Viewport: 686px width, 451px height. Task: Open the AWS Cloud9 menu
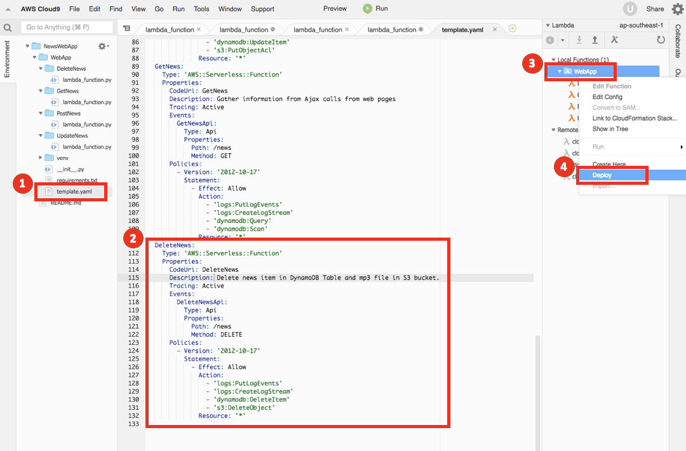pos(41,9)
